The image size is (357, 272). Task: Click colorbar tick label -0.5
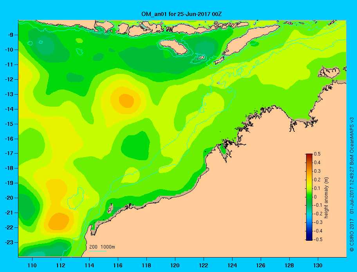[318, 240]
